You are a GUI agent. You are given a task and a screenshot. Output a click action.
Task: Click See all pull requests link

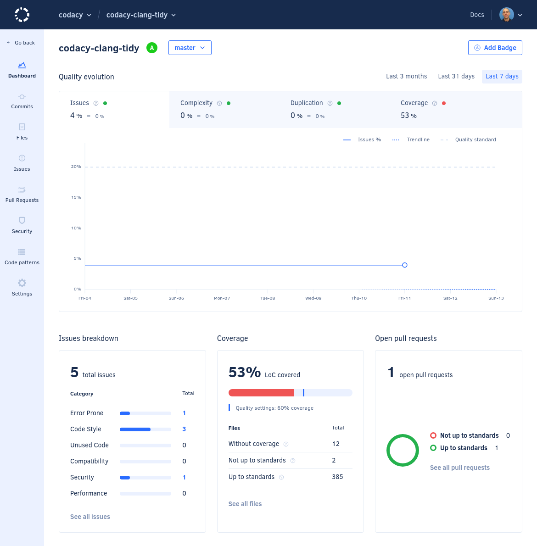460,468
